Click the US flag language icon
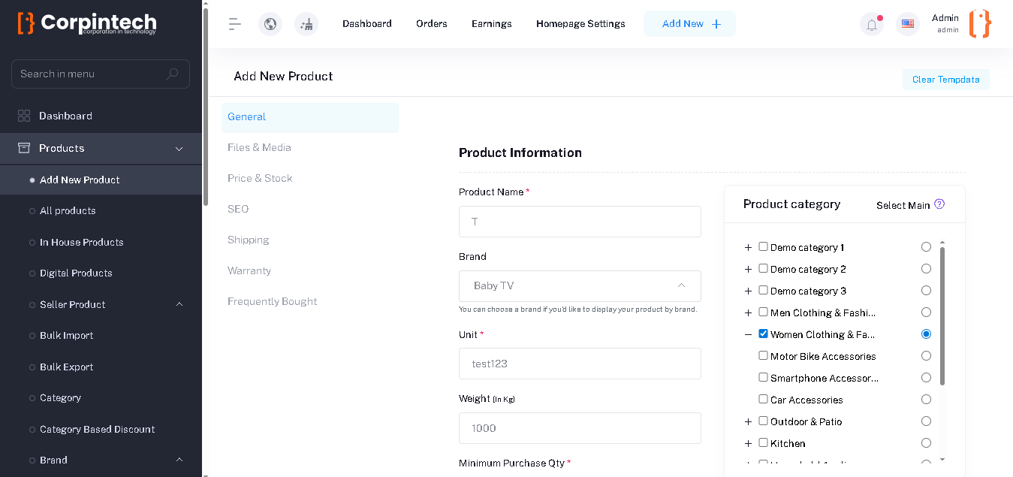 point(908,24)
